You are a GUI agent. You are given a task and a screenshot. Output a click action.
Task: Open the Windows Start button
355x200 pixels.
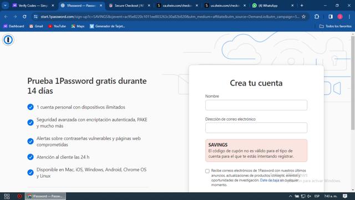[7, 196]
